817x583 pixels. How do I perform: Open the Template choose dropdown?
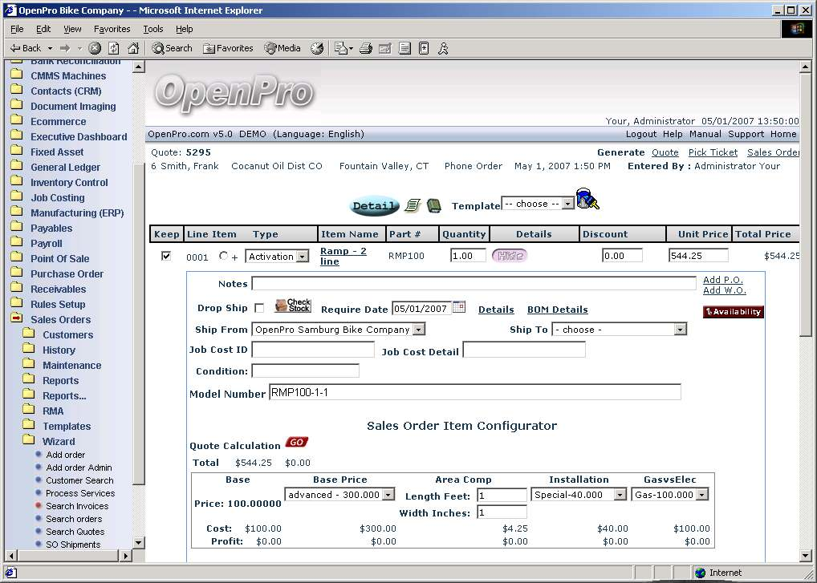[538, 204]
